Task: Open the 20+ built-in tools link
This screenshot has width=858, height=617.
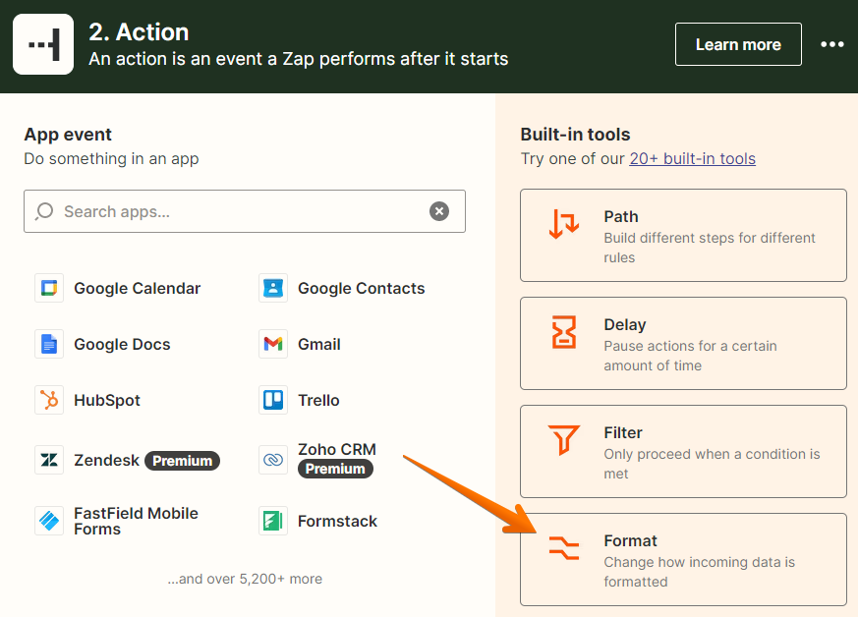Action: pyautogui.click(x=692, y=158)
